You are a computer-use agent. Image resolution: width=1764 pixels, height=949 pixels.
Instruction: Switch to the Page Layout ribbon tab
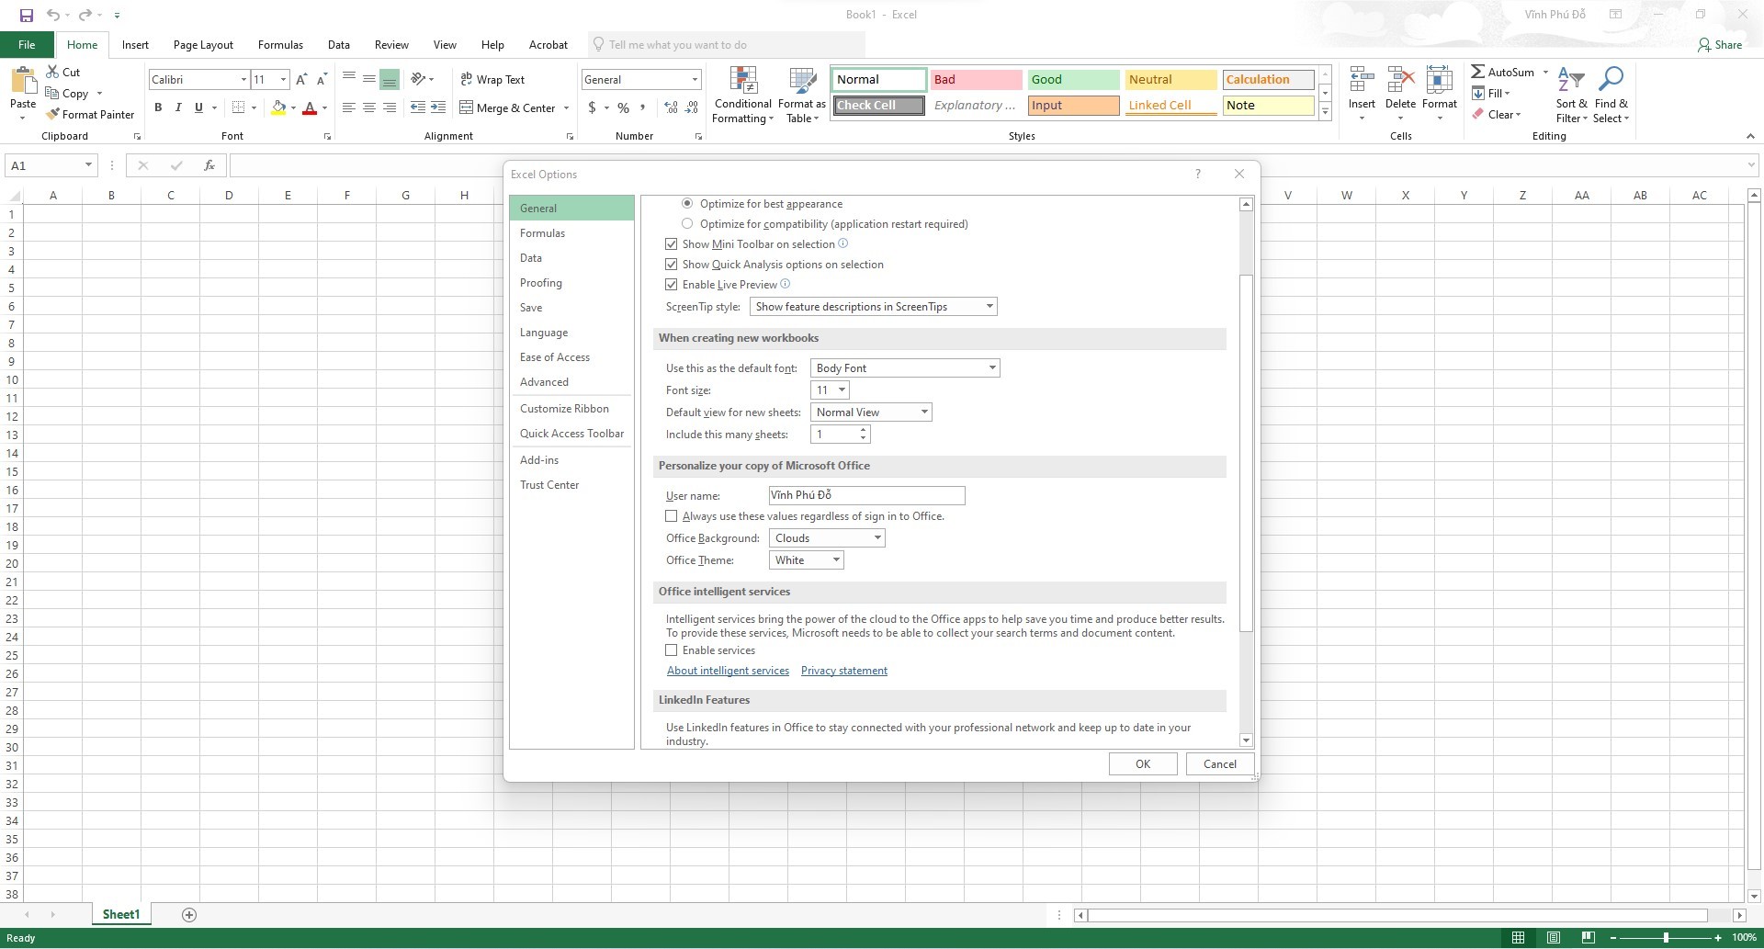click(203, 45)
